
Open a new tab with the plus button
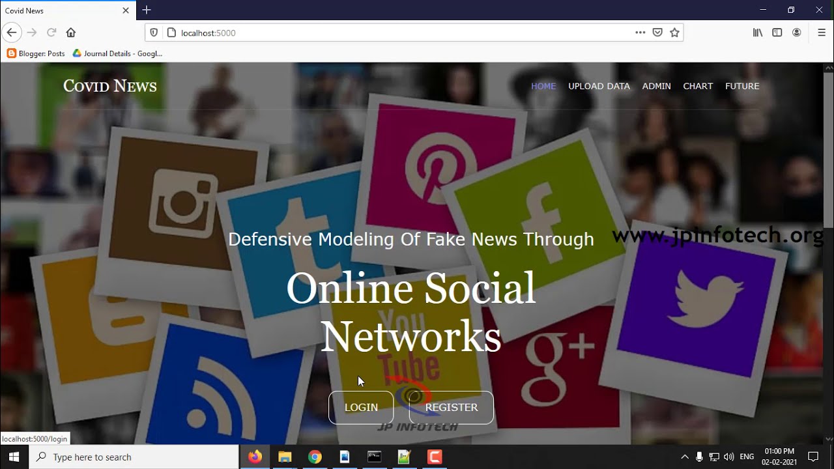(147, 10)
